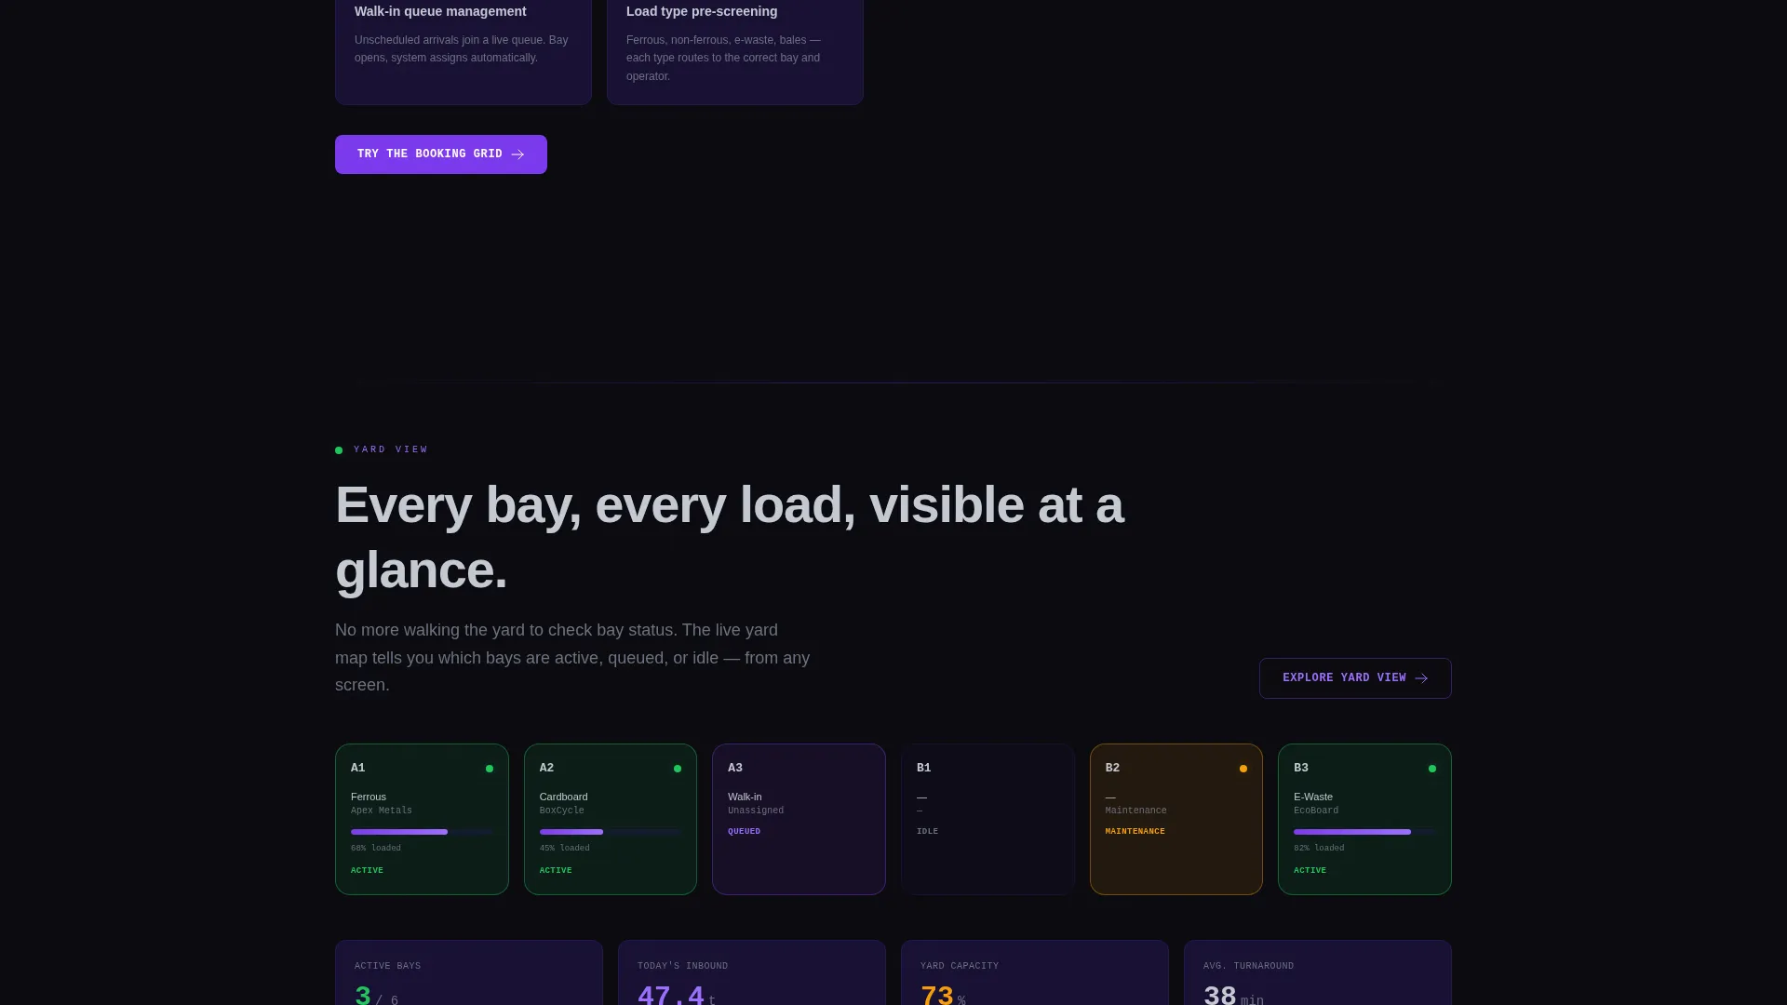The height and width of the screenshot is (1005, 1787).
Task: Click the ACTIVE status on bay A1
Action: click(x=367, y=871)
